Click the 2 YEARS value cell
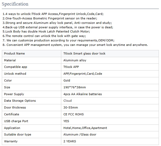Screen dimensions: 161x146 coord(110,141)
